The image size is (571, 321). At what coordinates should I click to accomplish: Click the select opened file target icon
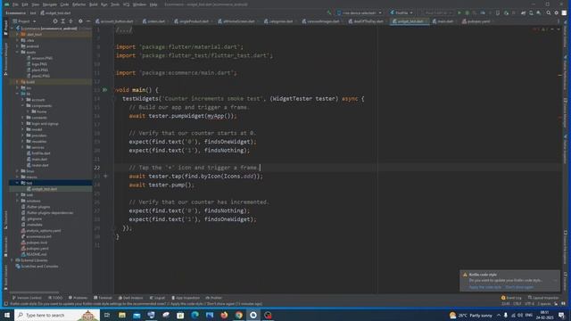coord(55,21)
